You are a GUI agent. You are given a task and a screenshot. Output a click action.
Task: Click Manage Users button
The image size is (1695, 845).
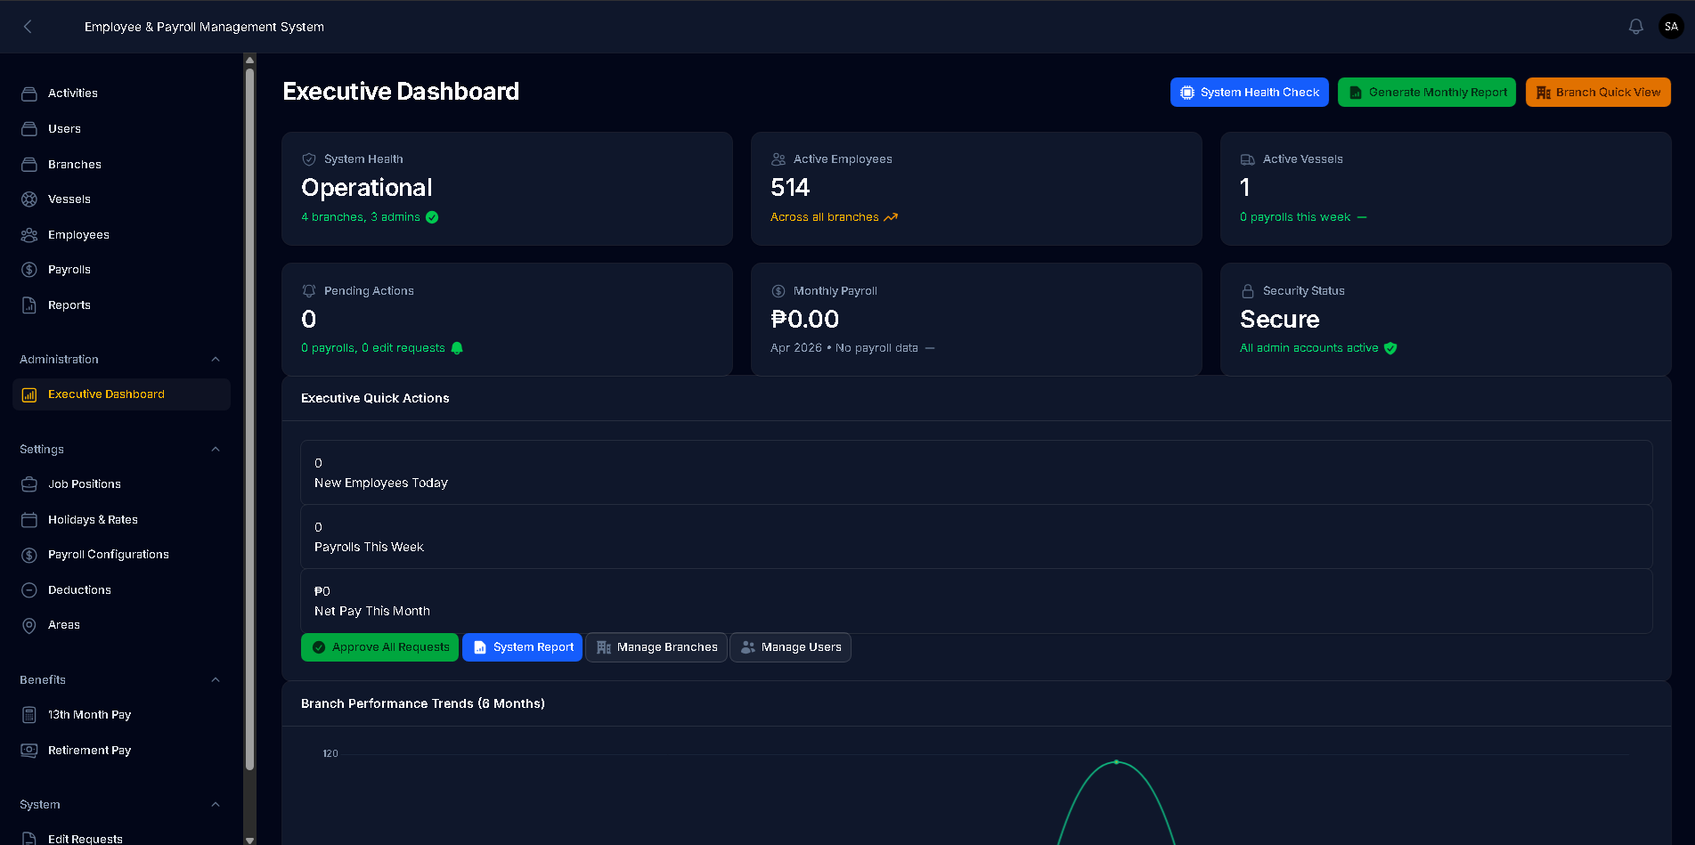[x=790, y=647]
